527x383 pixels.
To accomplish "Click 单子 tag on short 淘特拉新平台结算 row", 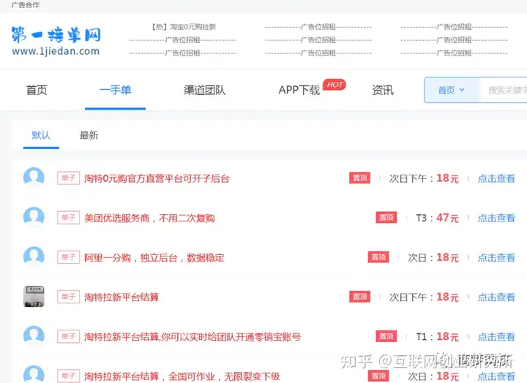I will (x=68, y=297).
